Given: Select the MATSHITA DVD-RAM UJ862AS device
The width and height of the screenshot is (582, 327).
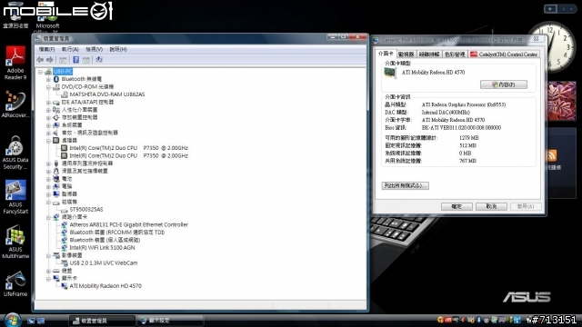Looking at the screenshot, I should (x=107, y=94).
